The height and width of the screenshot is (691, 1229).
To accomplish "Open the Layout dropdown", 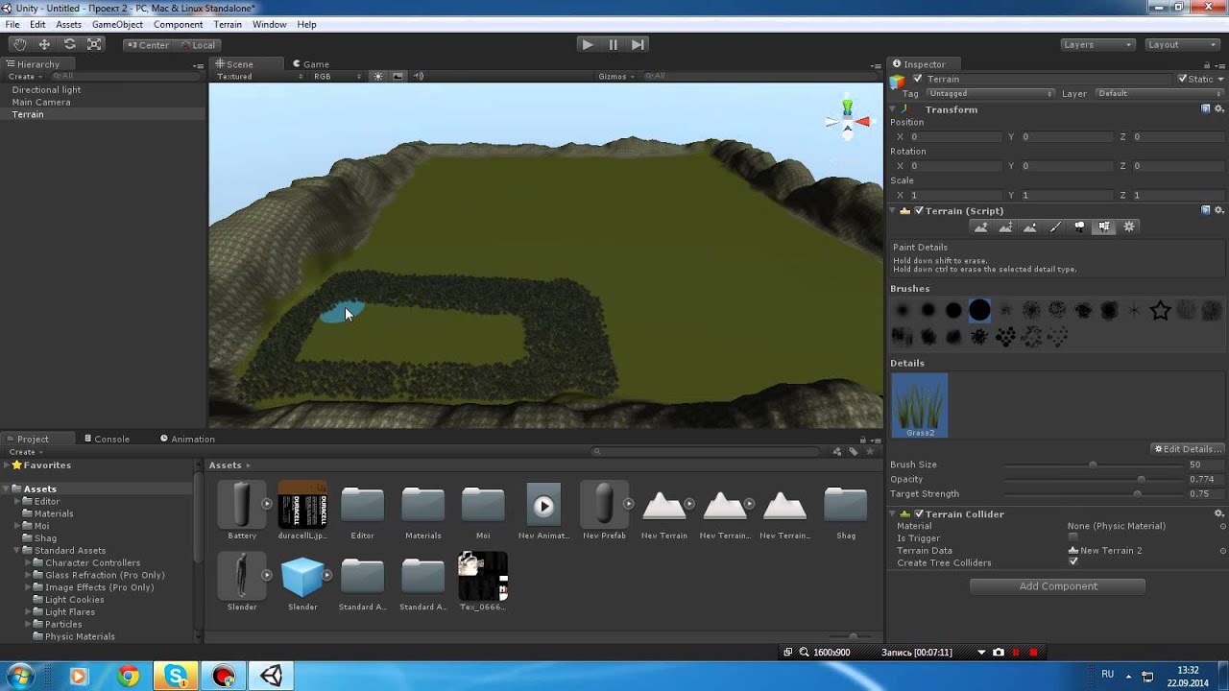I will click(x=1183, y=44).
